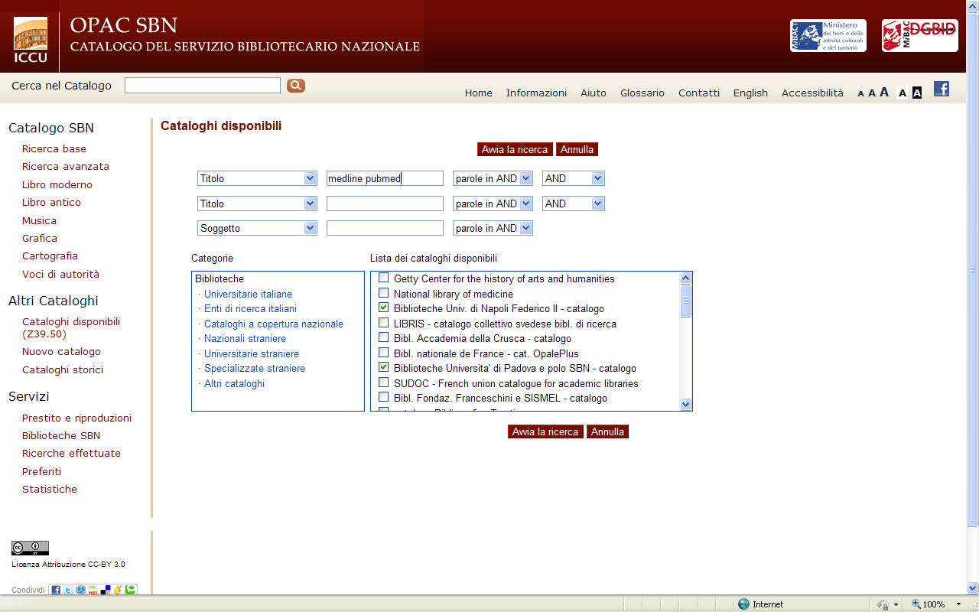
Task: Click the zoom magnifier showing 100% in the status bar
Action: click(x=916, y=604)
